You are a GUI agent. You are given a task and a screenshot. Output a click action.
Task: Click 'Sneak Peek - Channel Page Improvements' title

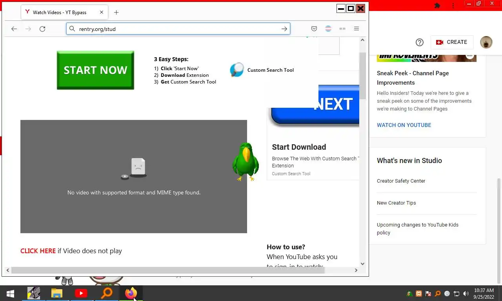(413, 78)
